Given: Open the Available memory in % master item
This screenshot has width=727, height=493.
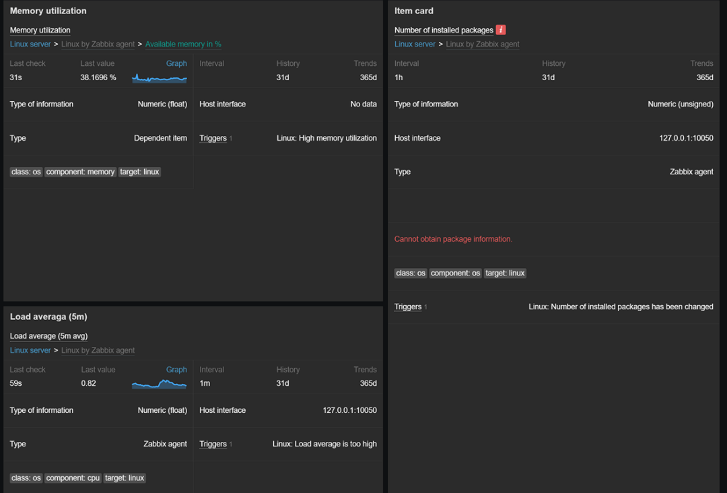Looking at the screenshot, I should (183, 44).
